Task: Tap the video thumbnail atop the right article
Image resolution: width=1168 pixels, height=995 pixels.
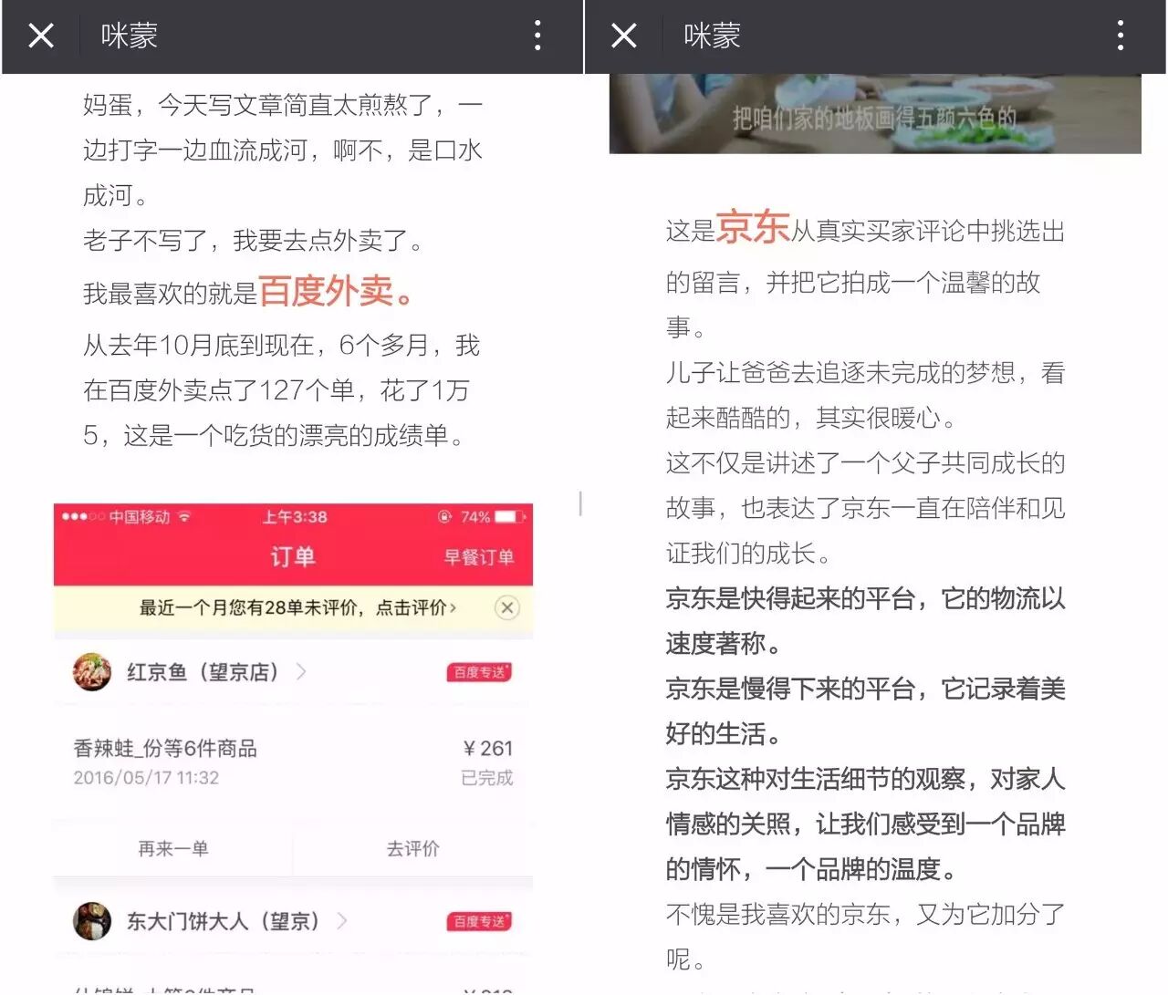Action: pyautogui.click(x=874, y=114)
